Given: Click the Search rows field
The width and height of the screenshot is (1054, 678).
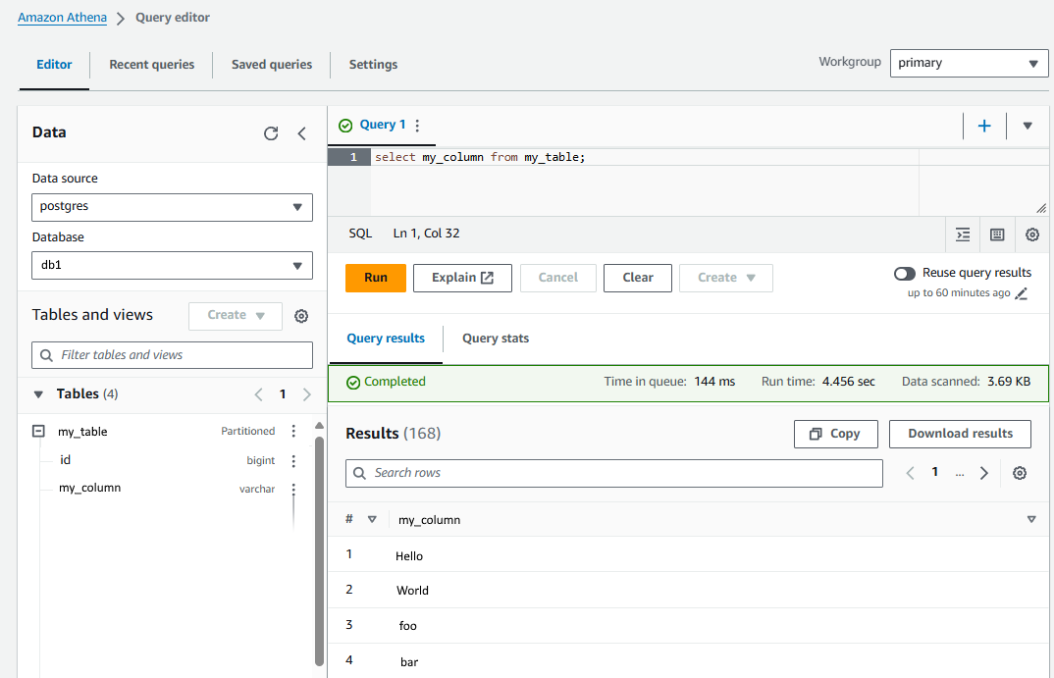Looking at the screenshot, I should 614,474.
